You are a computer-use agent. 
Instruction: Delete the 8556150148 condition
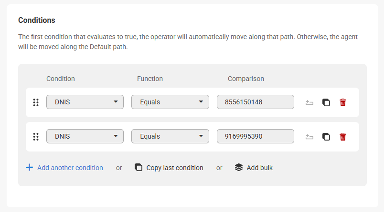343,102
